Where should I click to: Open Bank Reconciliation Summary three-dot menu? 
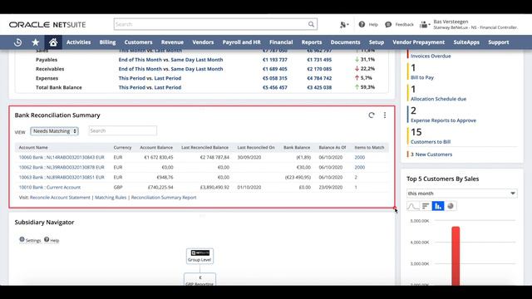click(x=385, y=115)
